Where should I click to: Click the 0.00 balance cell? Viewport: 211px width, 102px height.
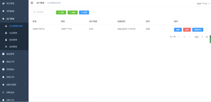tap(91, 29)
